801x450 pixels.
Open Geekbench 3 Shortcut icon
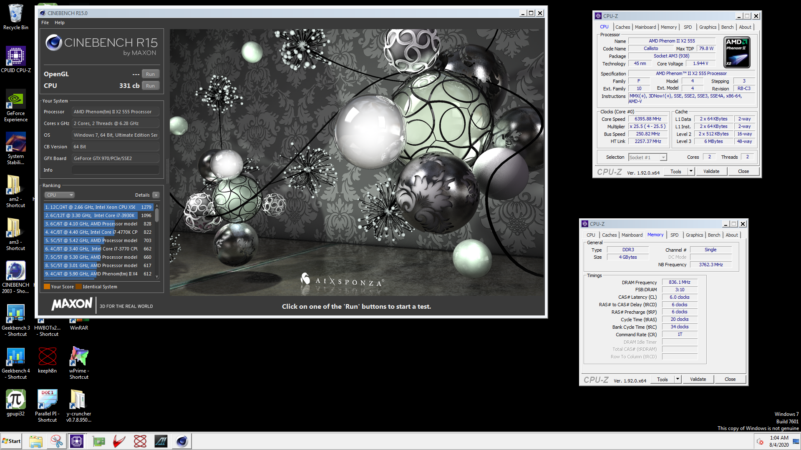point(15,320)
